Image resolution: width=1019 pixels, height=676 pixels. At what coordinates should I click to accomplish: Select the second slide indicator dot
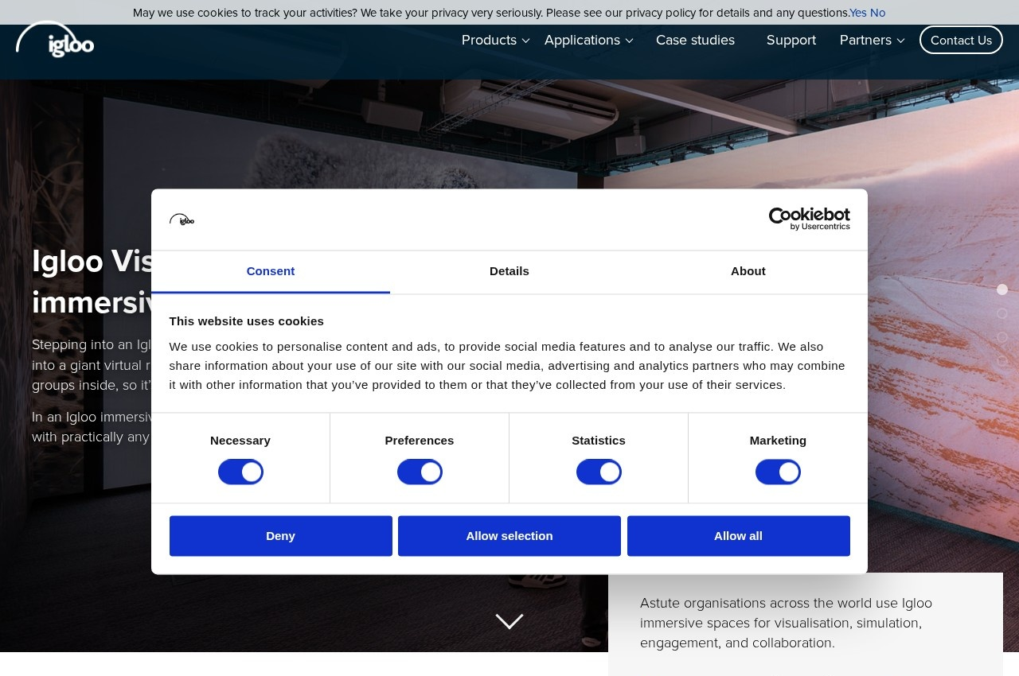[1002, 313]
